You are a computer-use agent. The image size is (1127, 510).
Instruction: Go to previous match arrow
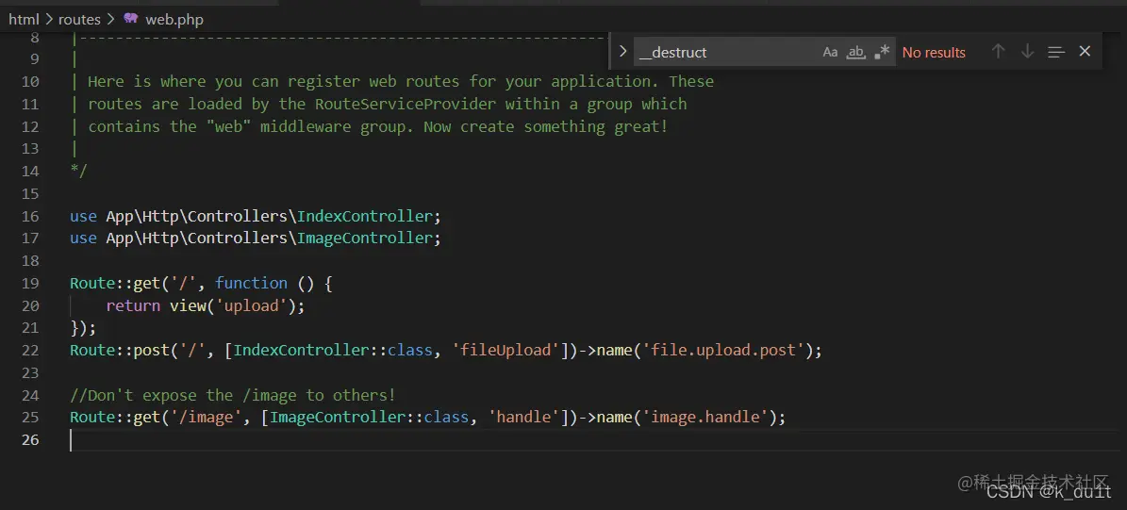click(x=998, y=52)
